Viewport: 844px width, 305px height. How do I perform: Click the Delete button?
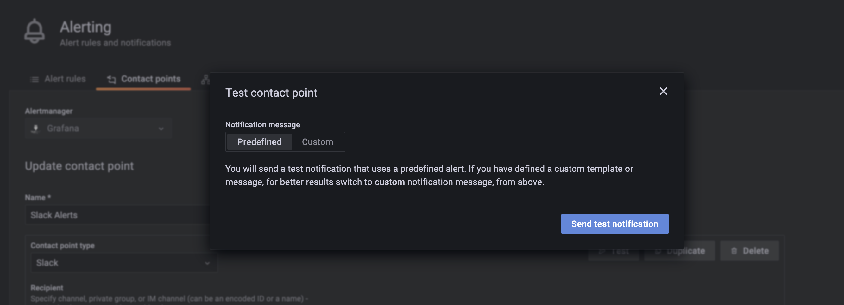coord(749,251)
